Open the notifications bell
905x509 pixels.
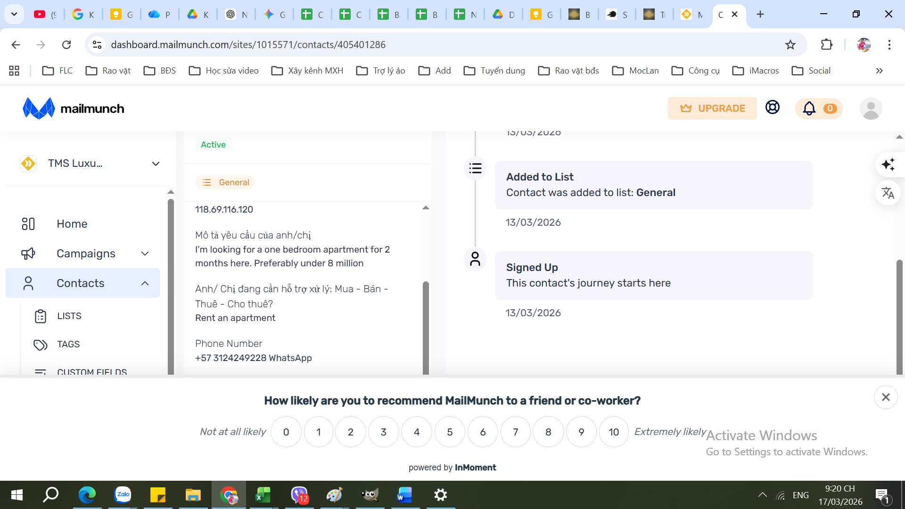click(809, 108)
